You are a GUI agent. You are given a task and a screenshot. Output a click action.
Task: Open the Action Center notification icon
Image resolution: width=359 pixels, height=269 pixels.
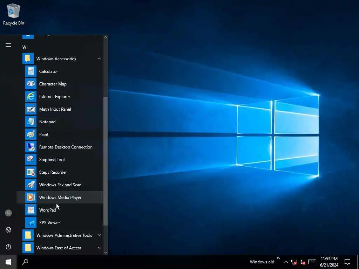click(x=347, y=262)
